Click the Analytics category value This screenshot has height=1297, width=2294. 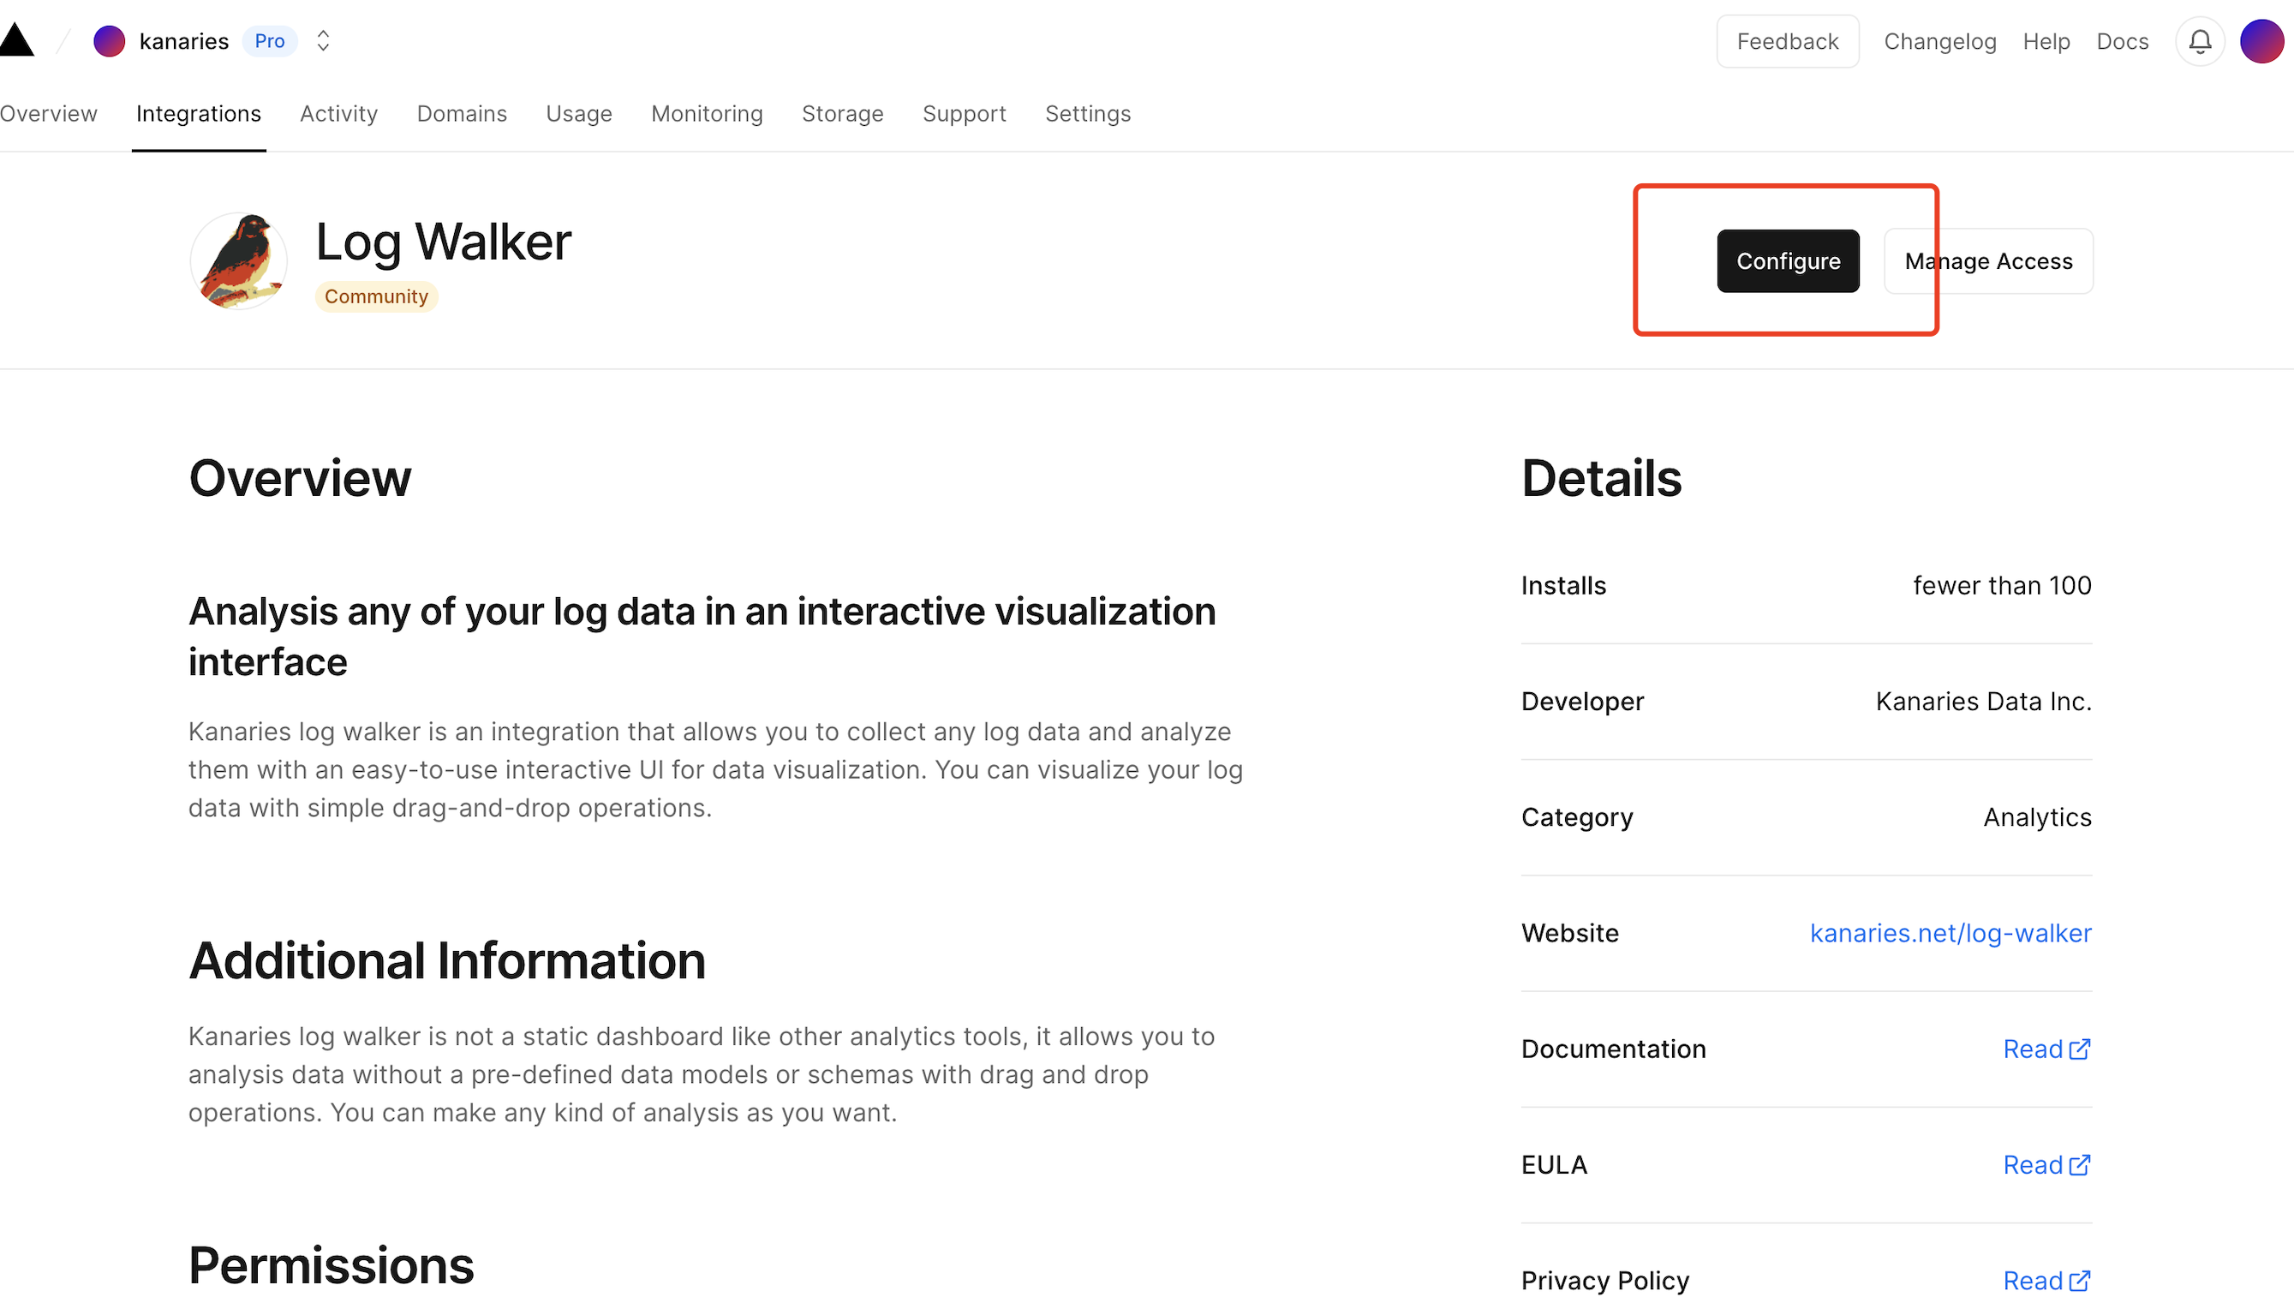(x=2037, y=818)
